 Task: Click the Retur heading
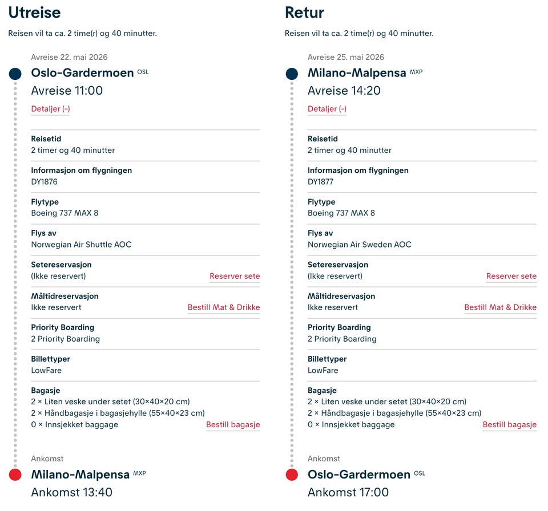click(x=304, y=13)
